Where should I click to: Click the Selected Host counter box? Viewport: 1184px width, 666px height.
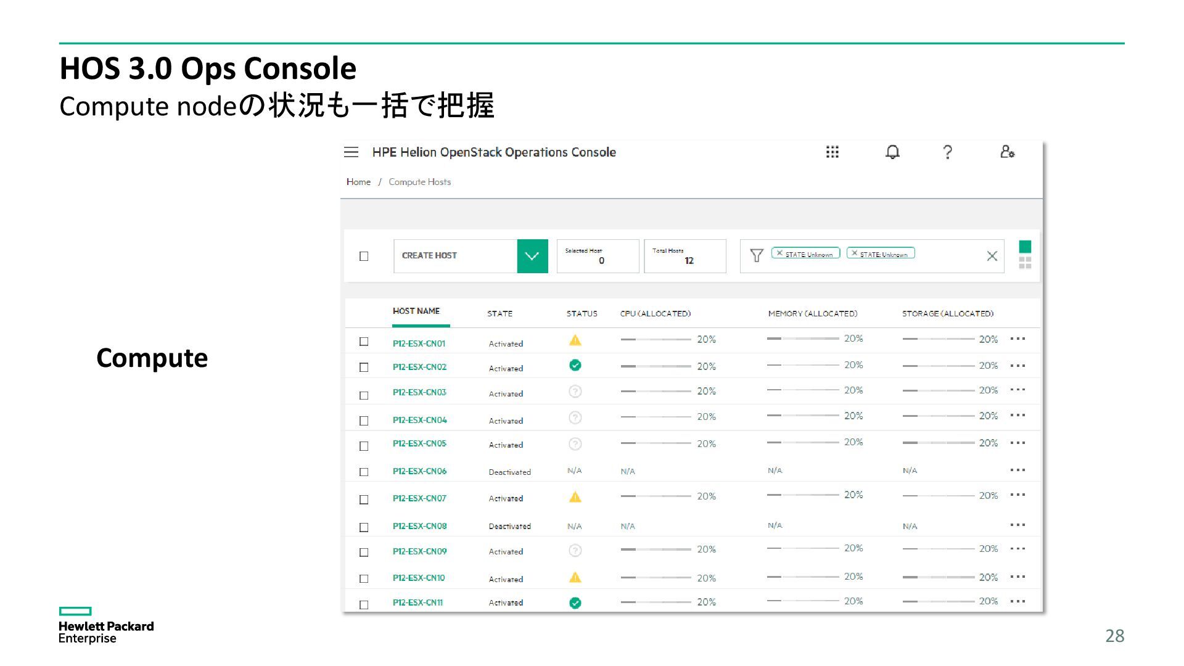[598, 256]
